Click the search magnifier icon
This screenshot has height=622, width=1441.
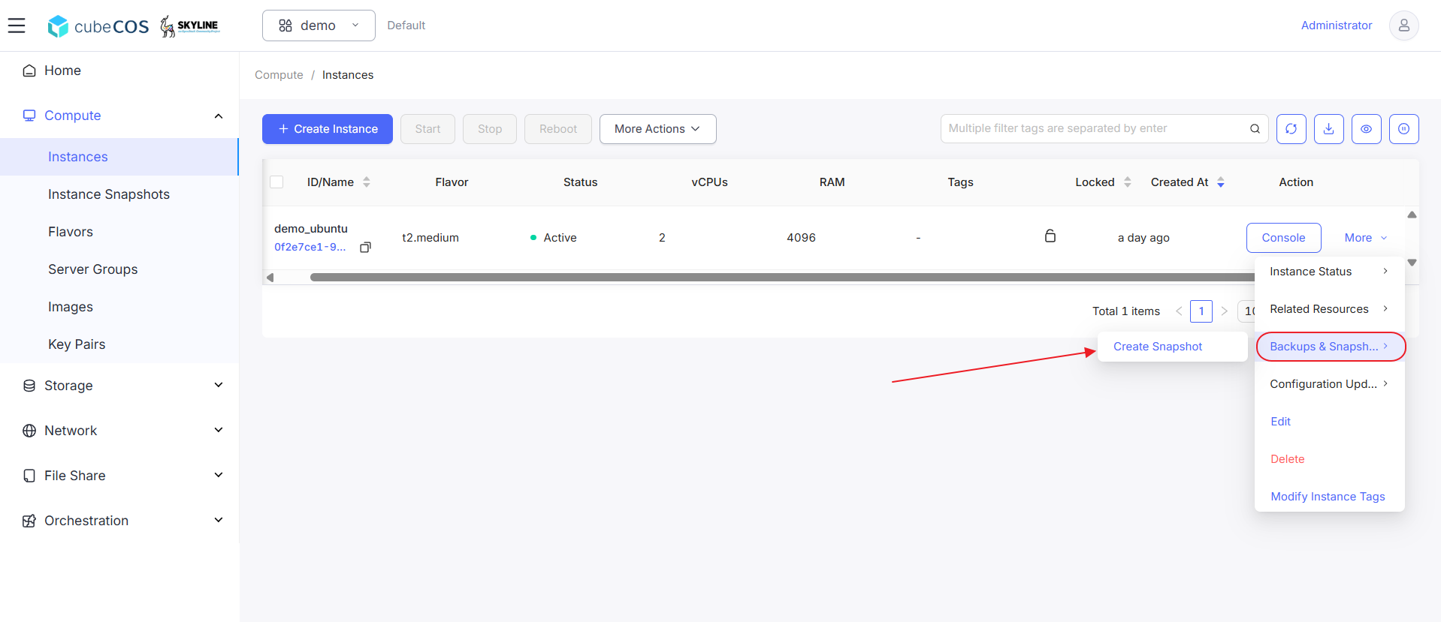(x=1255, y=129)
